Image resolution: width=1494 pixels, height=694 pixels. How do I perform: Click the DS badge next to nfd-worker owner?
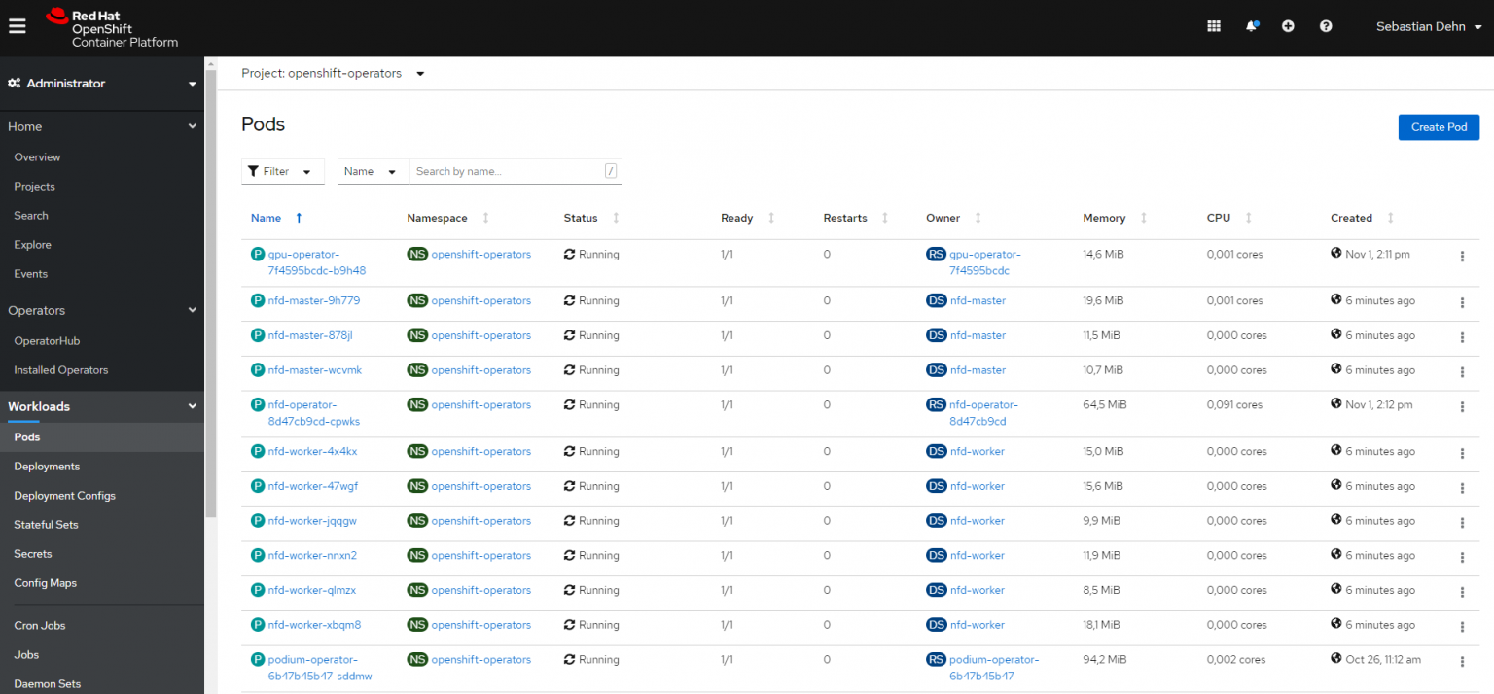pos(936,451)
